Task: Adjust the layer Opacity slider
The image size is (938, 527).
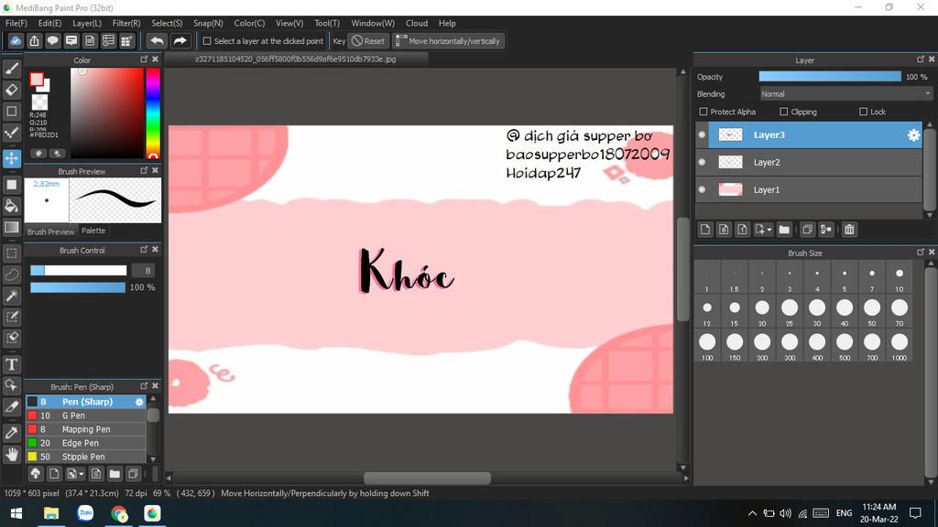Action: tap(830, 77)
